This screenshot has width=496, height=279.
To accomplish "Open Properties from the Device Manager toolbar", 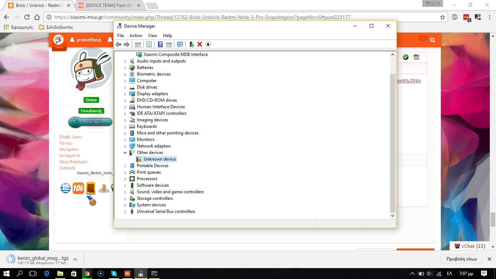I will (x=149, y=44).
